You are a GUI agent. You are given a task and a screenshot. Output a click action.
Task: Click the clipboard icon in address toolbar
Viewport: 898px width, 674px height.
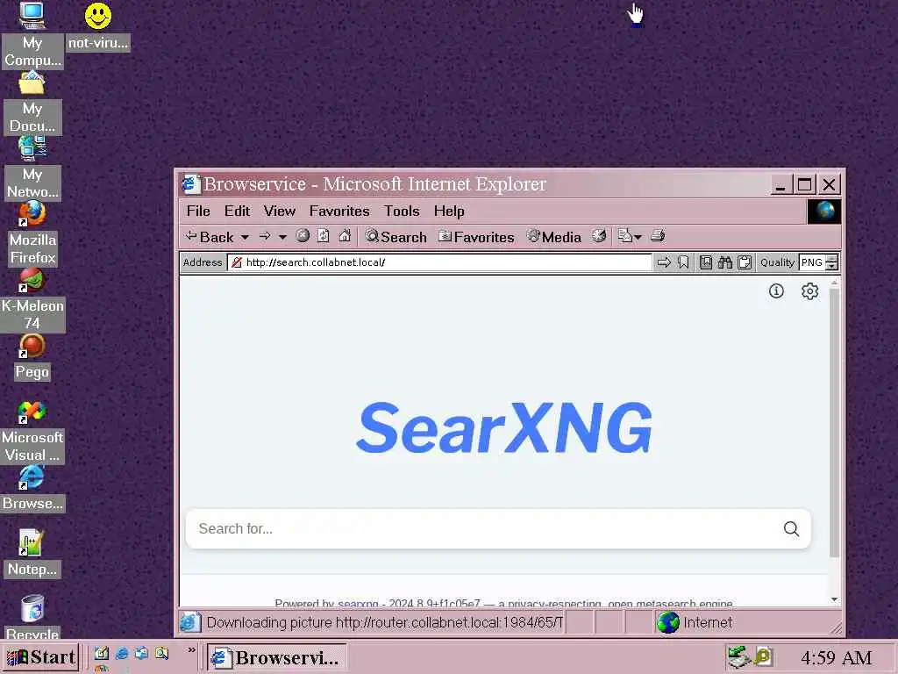pyautogui.click(x=745, y=262)
